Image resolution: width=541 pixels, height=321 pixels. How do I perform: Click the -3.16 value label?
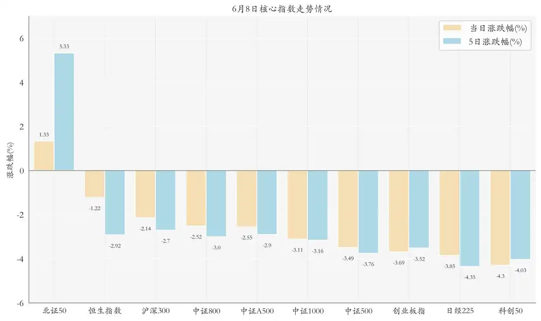click(x=318, y=251)
